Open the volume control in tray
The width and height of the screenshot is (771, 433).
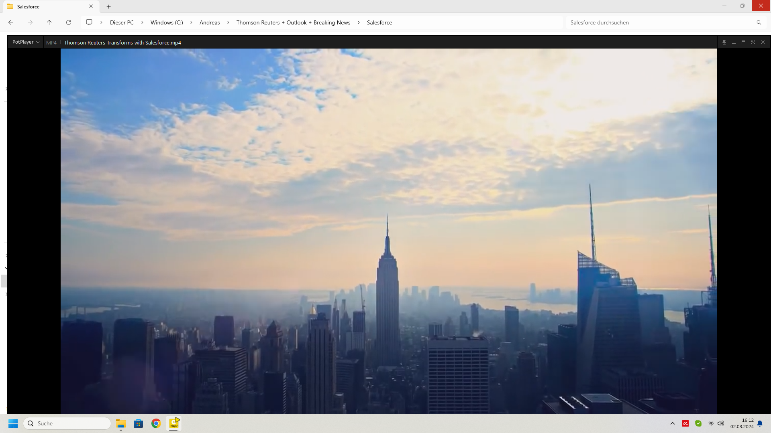tap(721, 423)
